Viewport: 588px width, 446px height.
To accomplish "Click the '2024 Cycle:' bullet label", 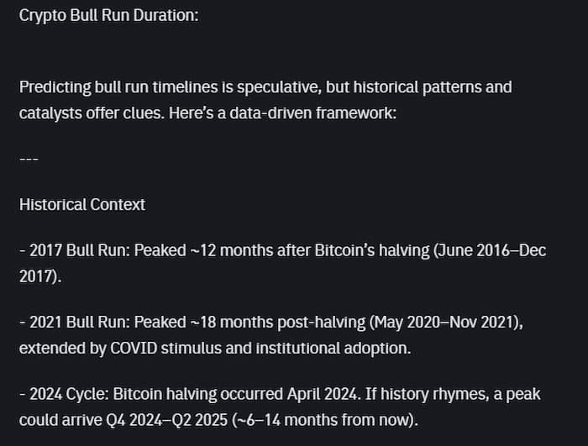I will (69, 394).
